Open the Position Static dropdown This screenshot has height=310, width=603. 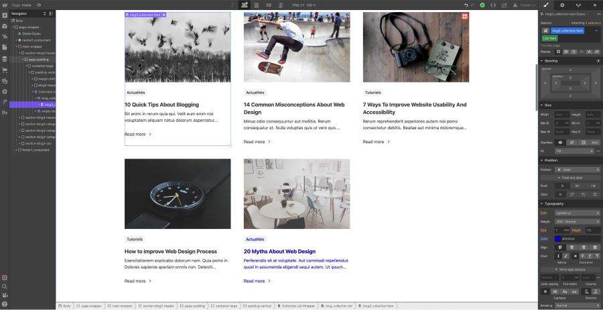(x=578, y=169)
